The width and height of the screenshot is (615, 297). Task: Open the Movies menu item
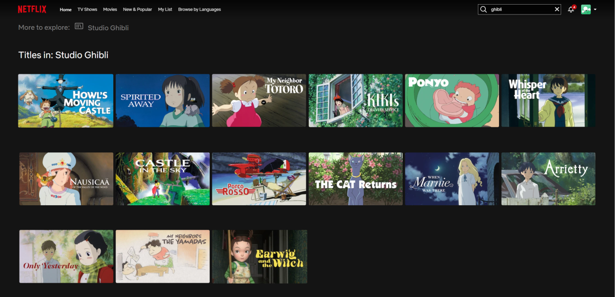(x=110, y=9)
